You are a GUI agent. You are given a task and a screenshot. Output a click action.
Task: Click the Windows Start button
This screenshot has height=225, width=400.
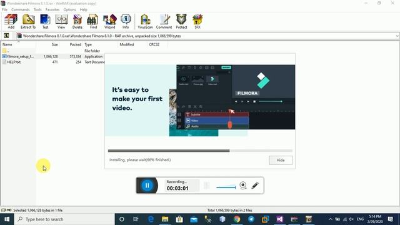tap(7, 219)
